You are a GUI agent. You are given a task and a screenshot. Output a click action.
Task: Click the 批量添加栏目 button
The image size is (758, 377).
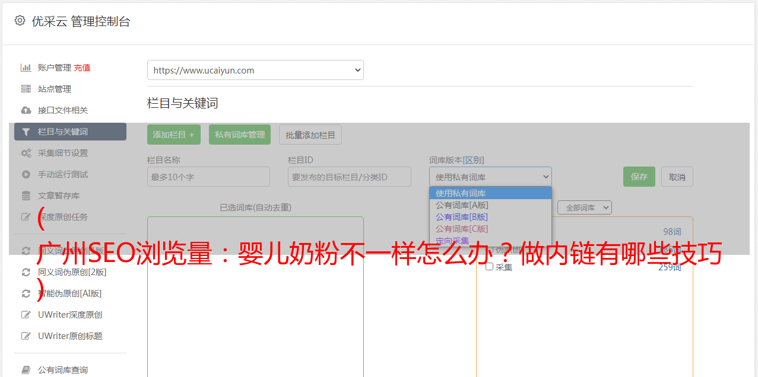[x=310, y=135]
